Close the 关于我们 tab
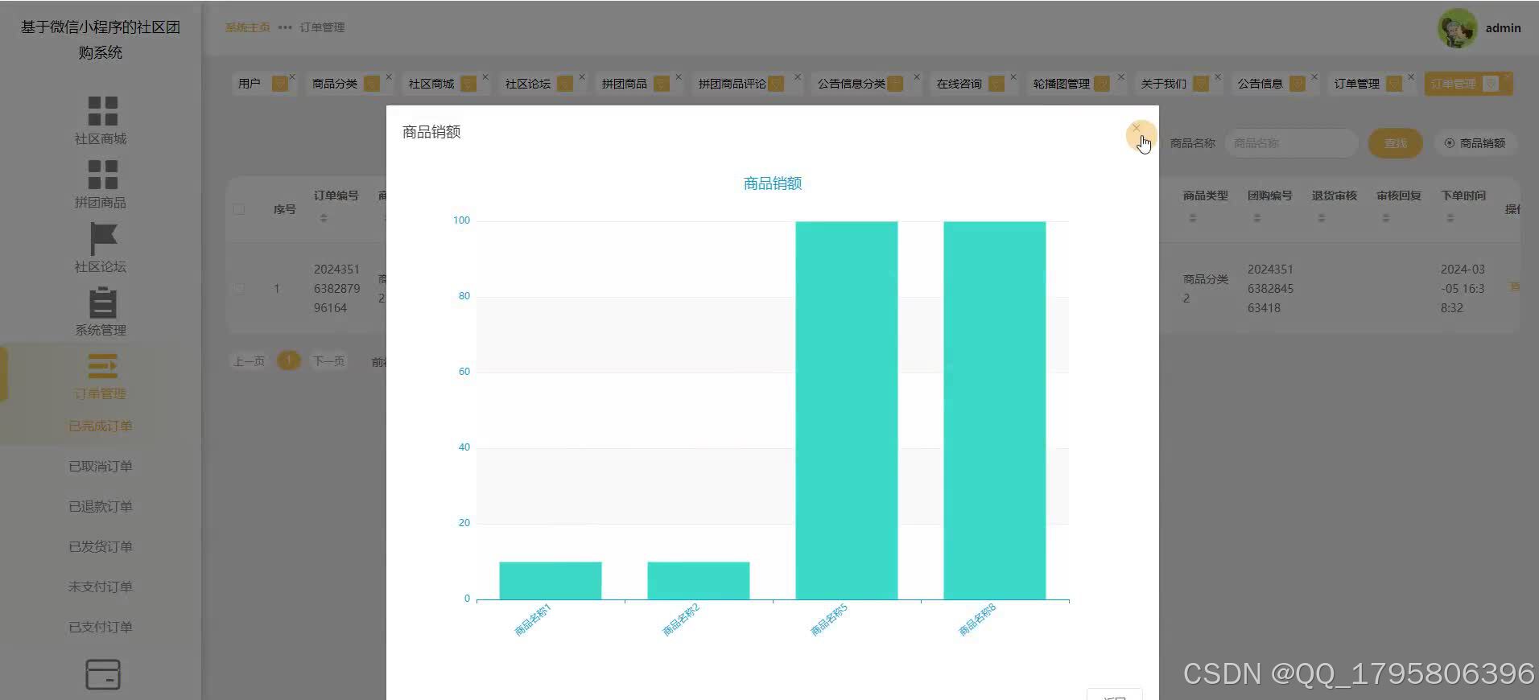 (1218, 77)
